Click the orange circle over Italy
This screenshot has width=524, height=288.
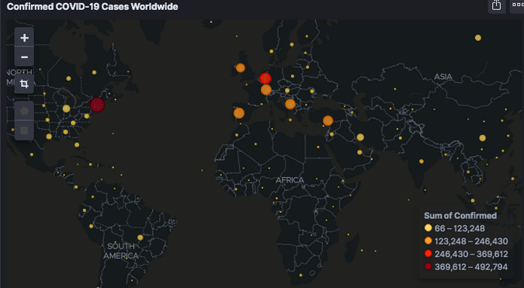pos(290,104)
